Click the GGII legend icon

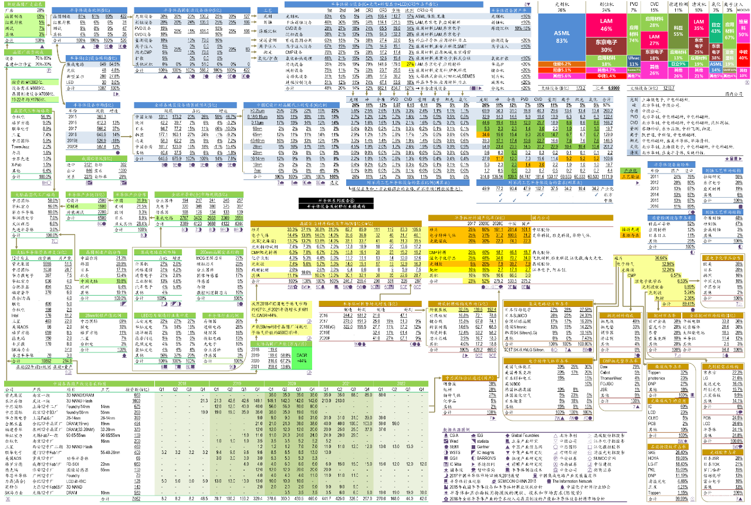point(446,458)
